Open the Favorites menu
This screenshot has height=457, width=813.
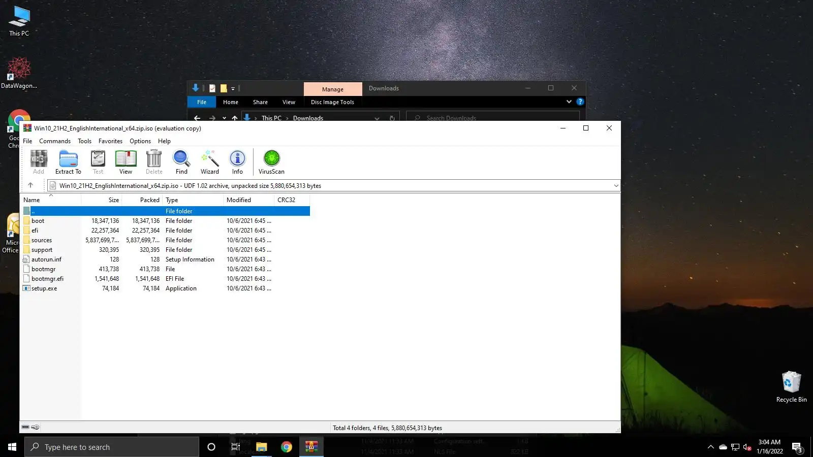pos(110,141)
